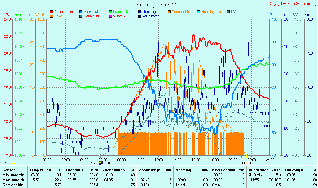Click the yellow sun icon beside 15:48

pos(14,163)
